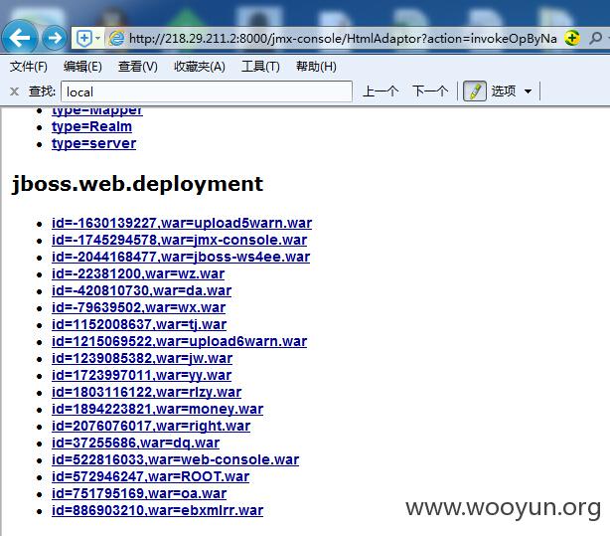The image size is (610, 536).
Task: Click the green plus icon in address bar
Action: tap(572, 38)
